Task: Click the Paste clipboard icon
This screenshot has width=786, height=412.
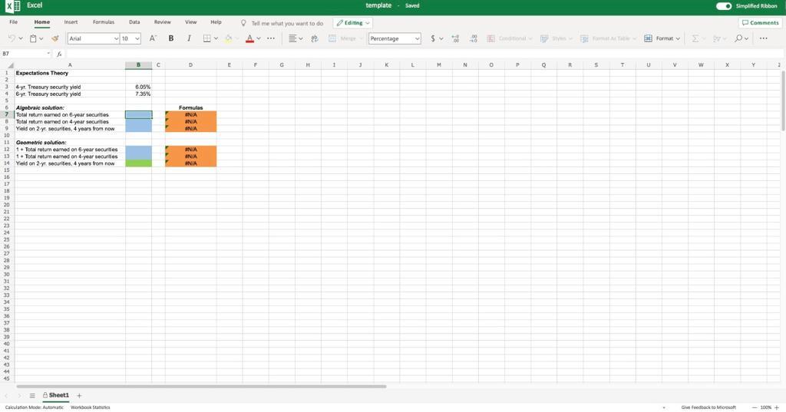Action: click(x=33, y=38)
